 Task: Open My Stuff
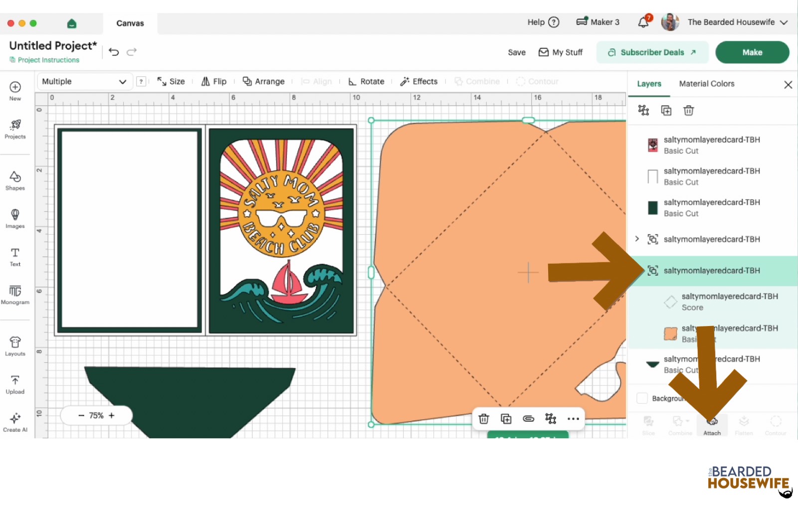tap(561, 52)
